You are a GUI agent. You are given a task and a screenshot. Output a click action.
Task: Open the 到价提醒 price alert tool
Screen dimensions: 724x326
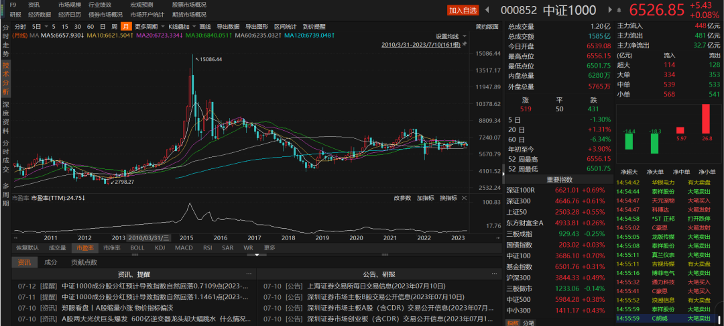click(x=314, y=26)
